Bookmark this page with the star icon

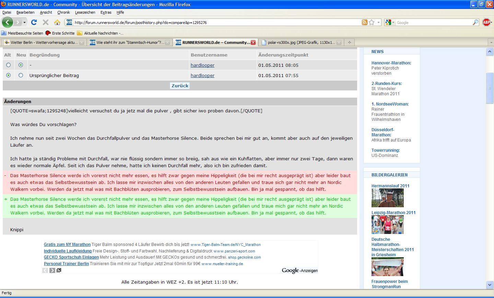372,22
